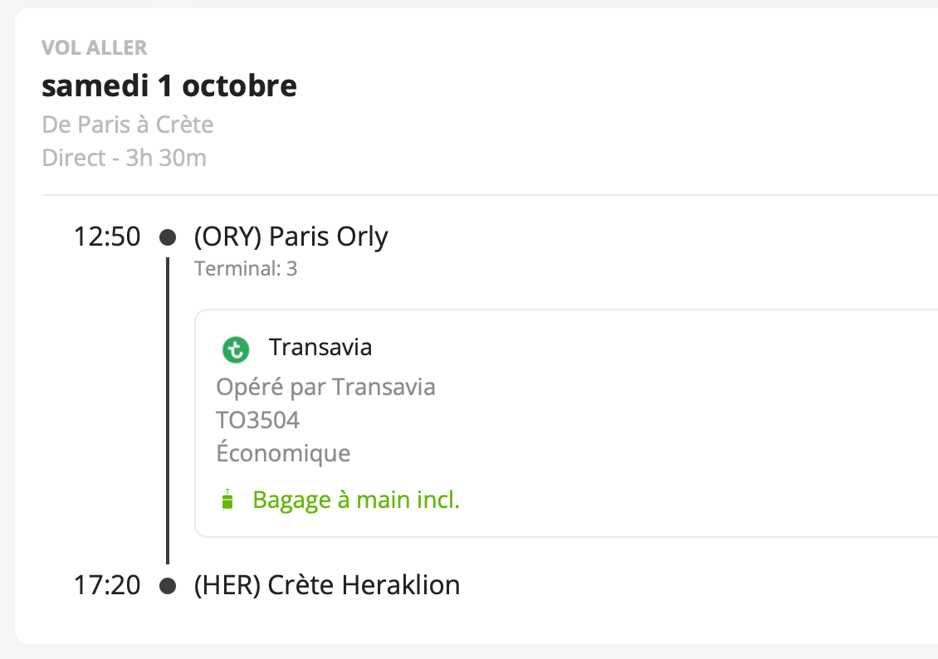Click the 17:20 arrival time

tap(107, 585)
